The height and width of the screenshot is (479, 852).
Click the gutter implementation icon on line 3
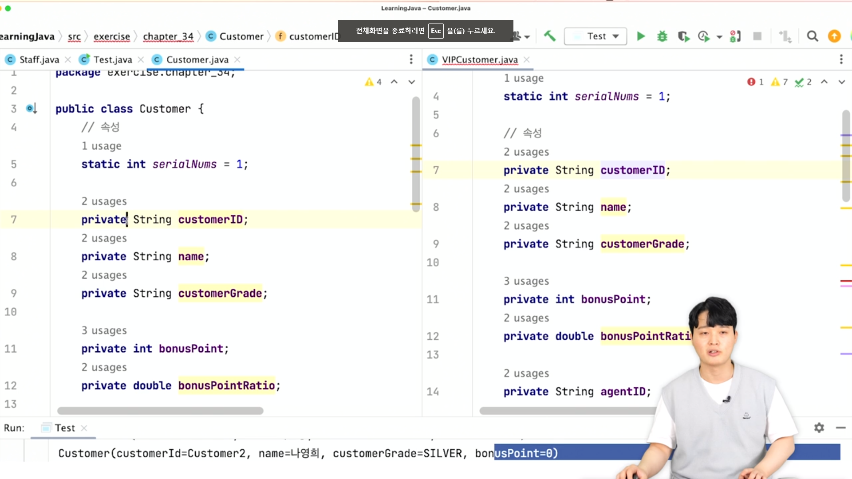coord(31,108)
